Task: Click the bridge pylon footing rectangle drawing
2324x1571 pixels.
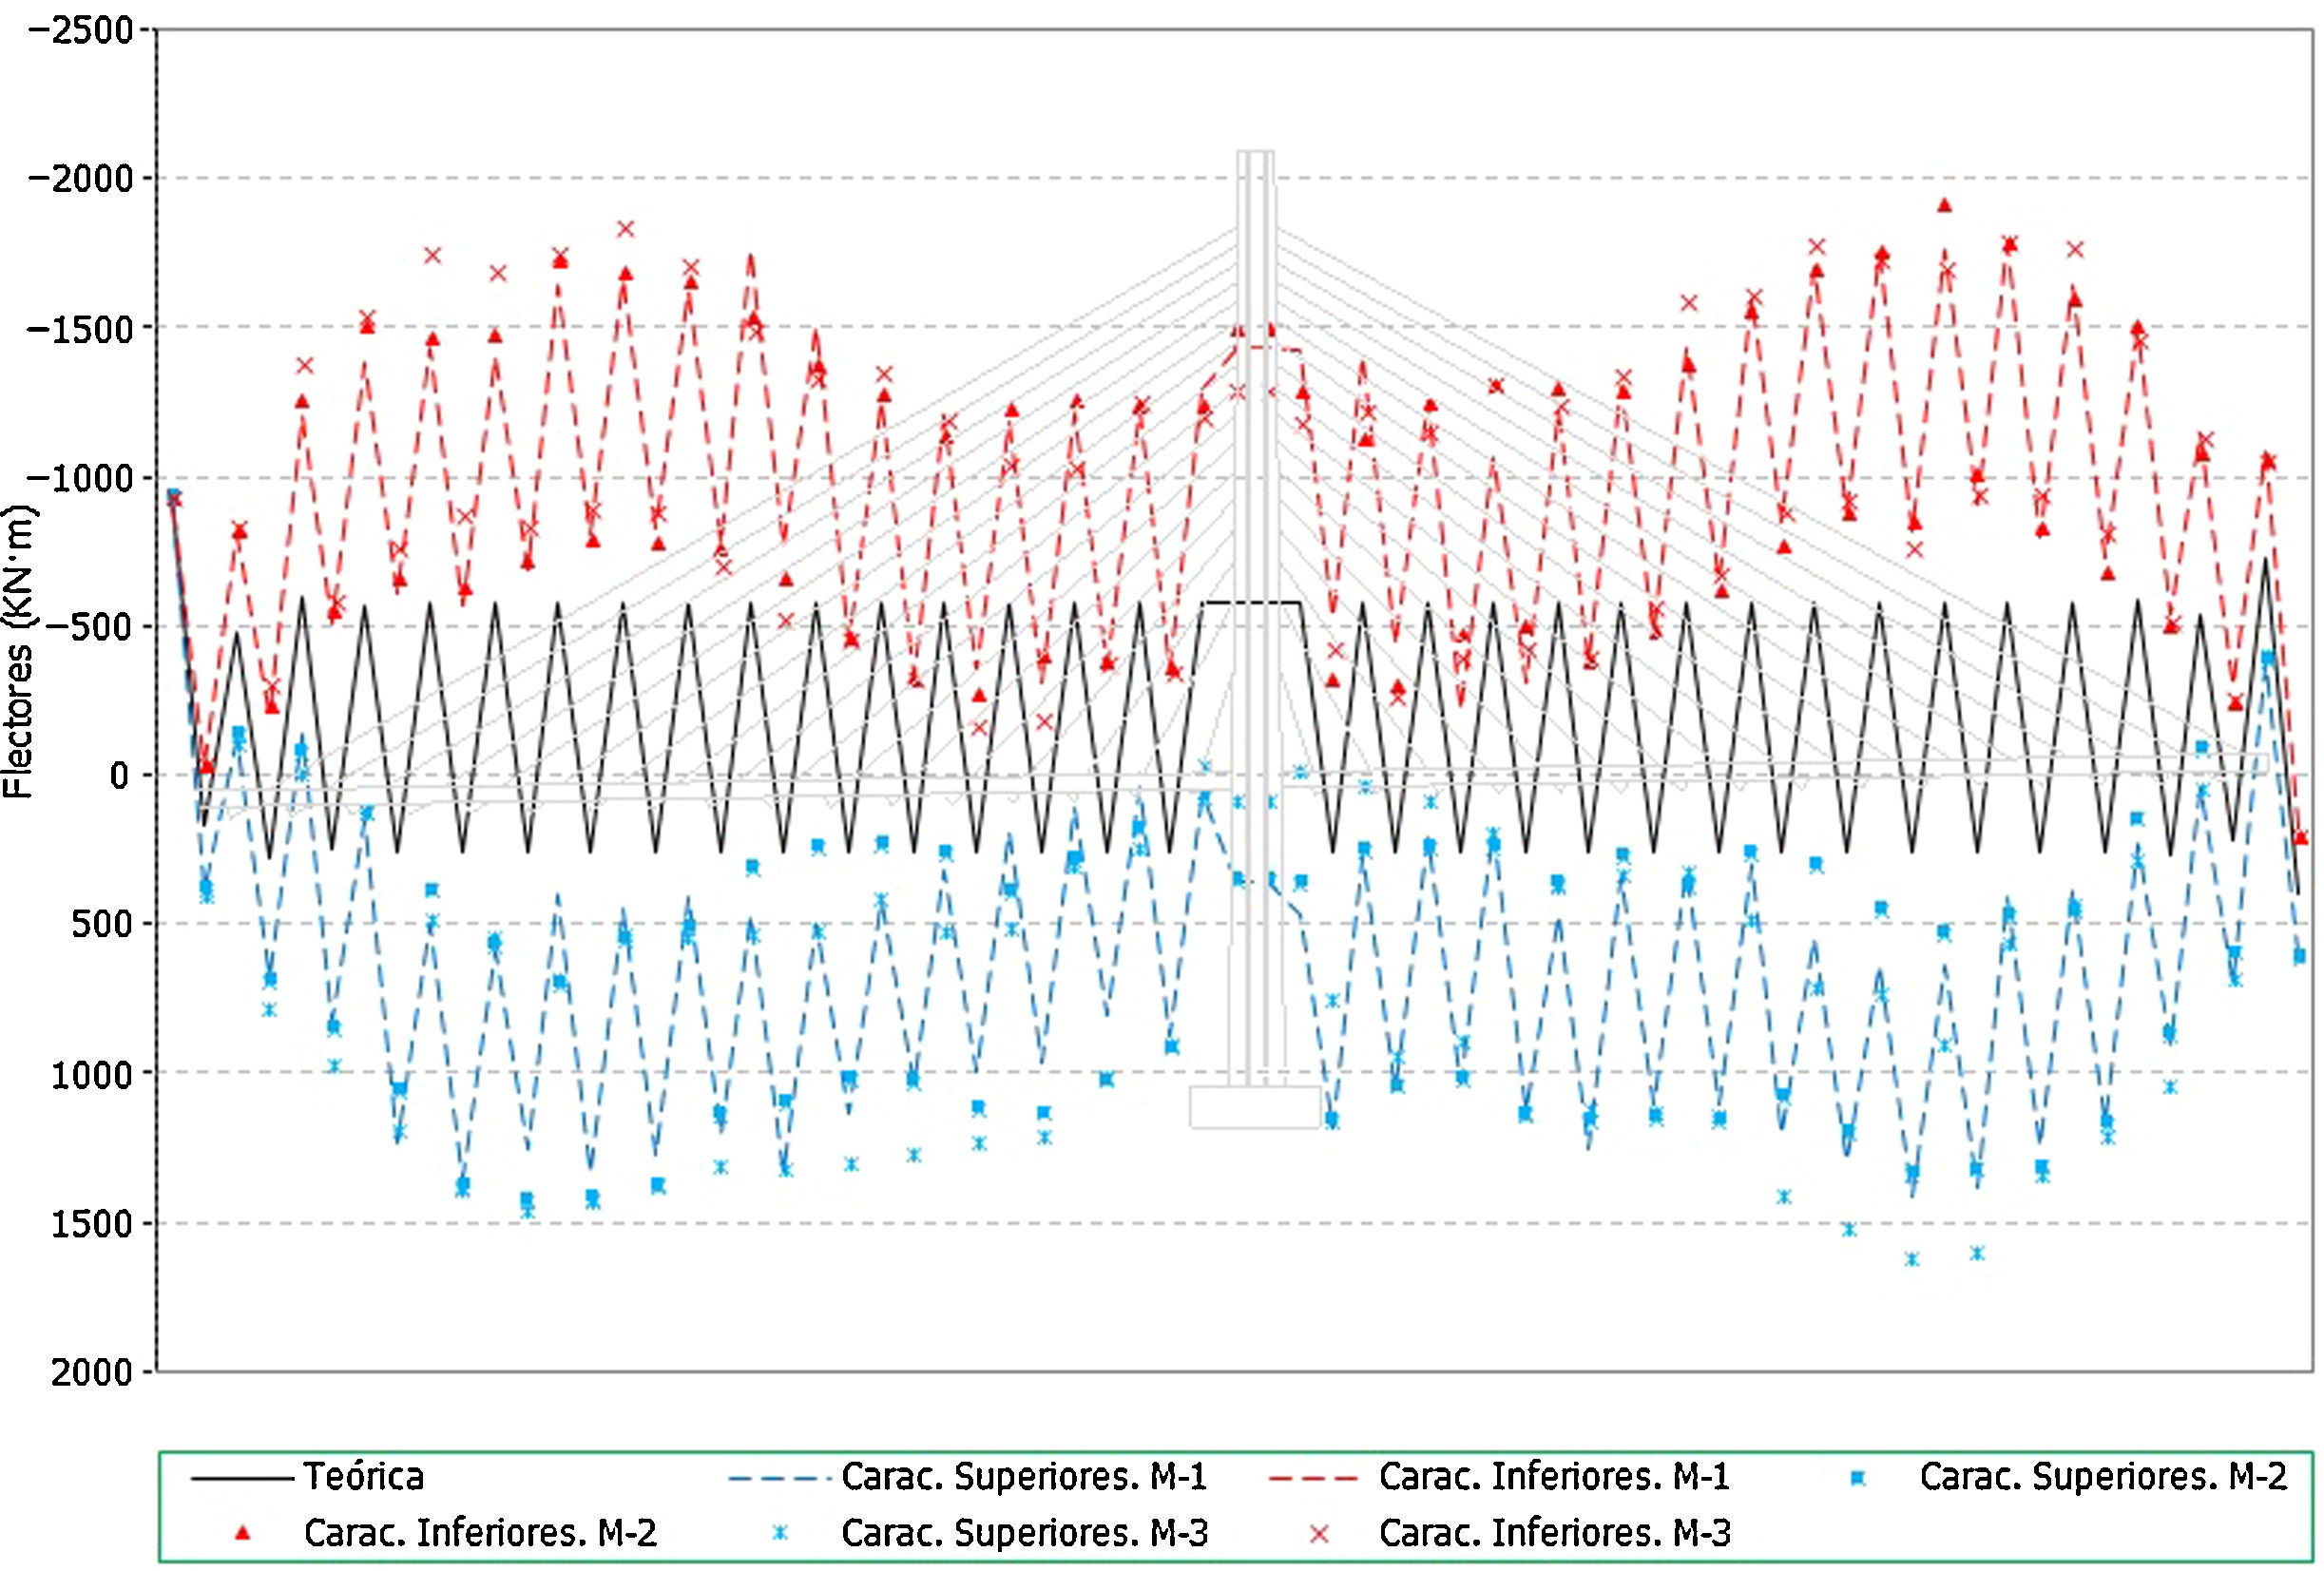Action: (1254, 1107)
